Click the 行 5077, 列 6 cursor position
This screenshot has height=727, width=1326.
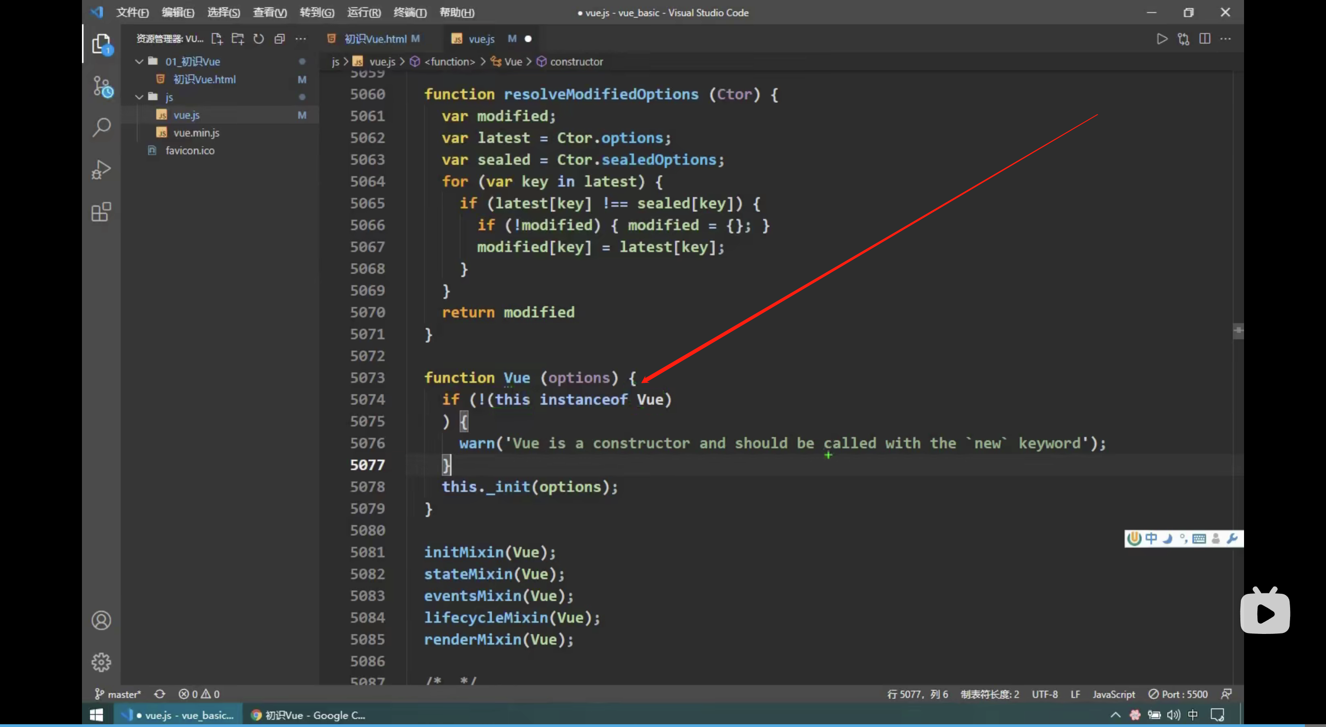click(917, 694)
